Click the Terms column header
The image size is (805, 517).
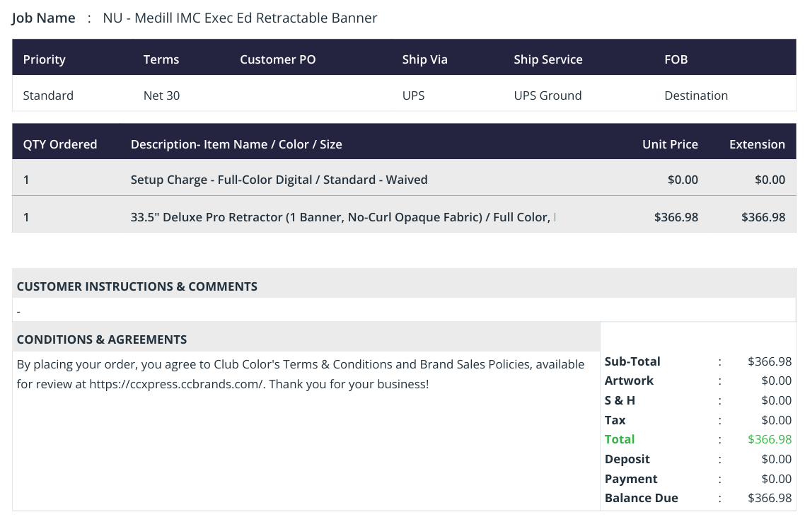[161, 59]
